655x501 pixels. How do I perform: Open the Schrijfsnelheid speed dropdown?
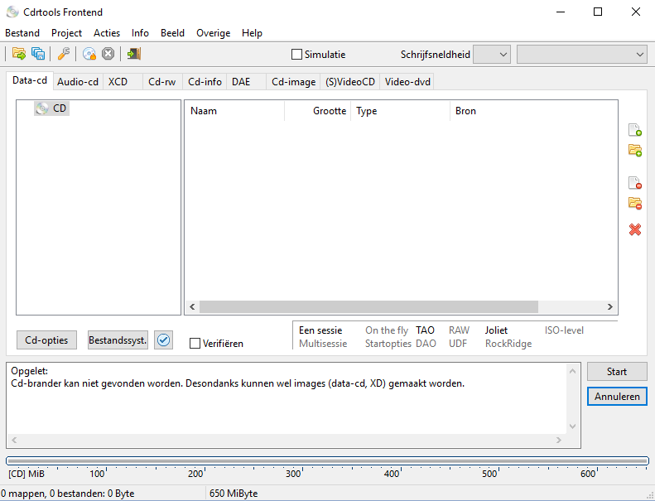click(x=493, y=55)
